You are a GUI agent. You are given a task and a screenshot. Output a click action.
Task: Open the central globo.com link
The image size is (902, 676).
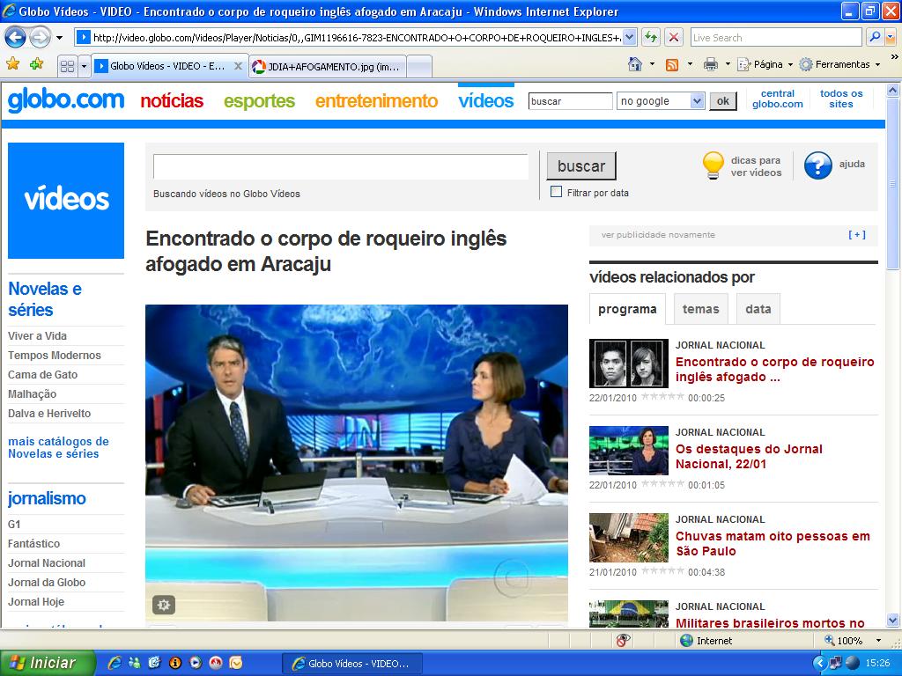(777, 99)
